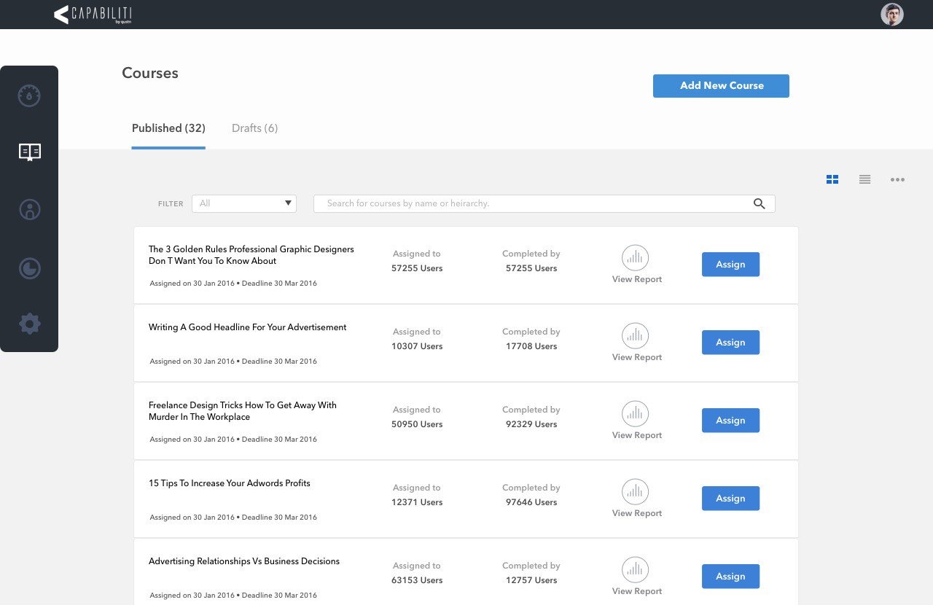Select the courses book icon in sidebar
This screenshot has height=605, width=933.
(30, 152)
